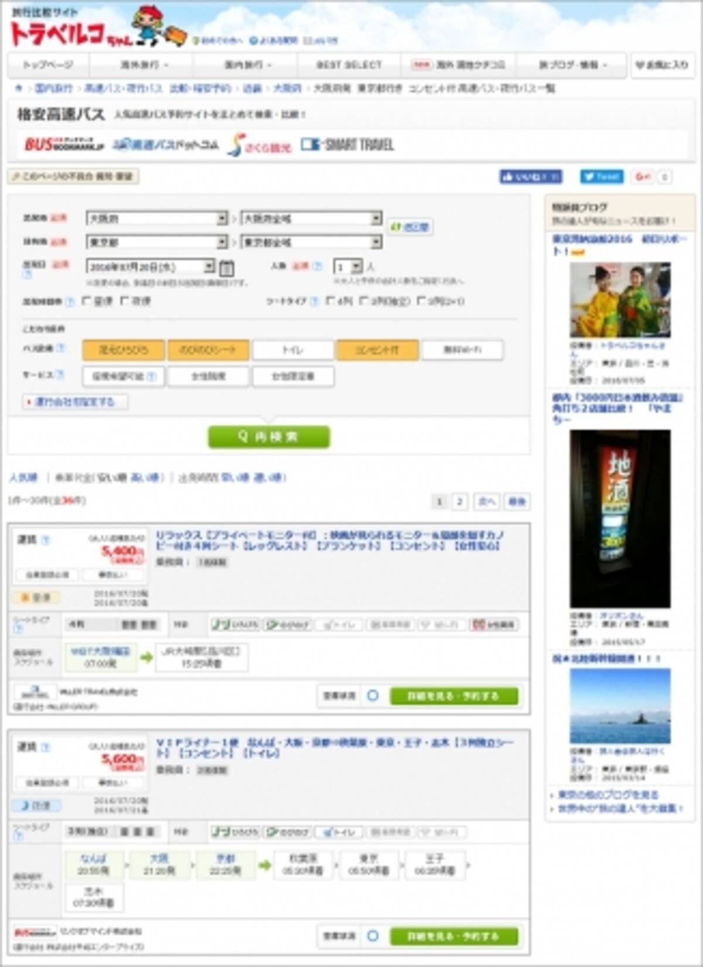
Task: Open the destination prefecture dropdown showing 東京都
Action: pos(157,242)
